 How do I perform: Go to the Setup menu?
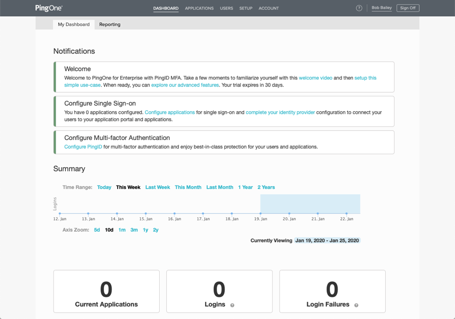pos(246,9)
